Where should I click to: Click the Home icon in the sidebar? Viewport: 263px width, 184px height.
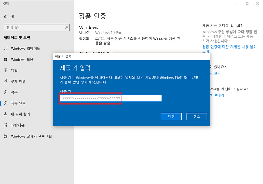[6, 16]
